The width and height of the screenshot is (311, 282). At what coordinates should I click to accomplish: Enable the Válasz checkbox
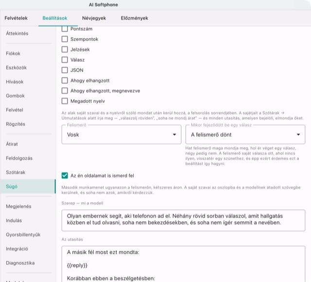[65, 60]
